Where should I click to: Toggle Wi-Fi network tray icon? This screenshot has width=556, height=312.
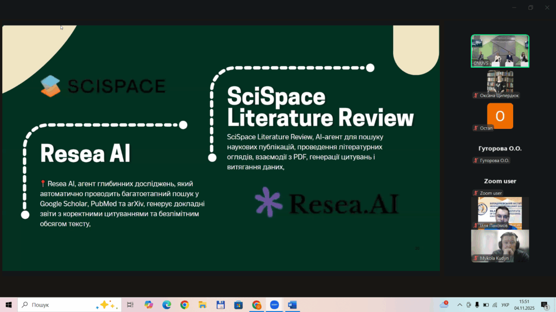coord(495,305)
